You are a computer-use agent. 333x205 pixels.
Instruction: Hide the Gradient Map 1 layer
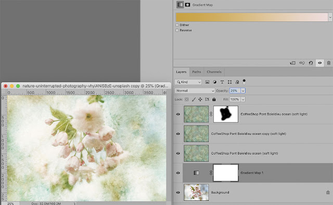[x=178, y=173]
